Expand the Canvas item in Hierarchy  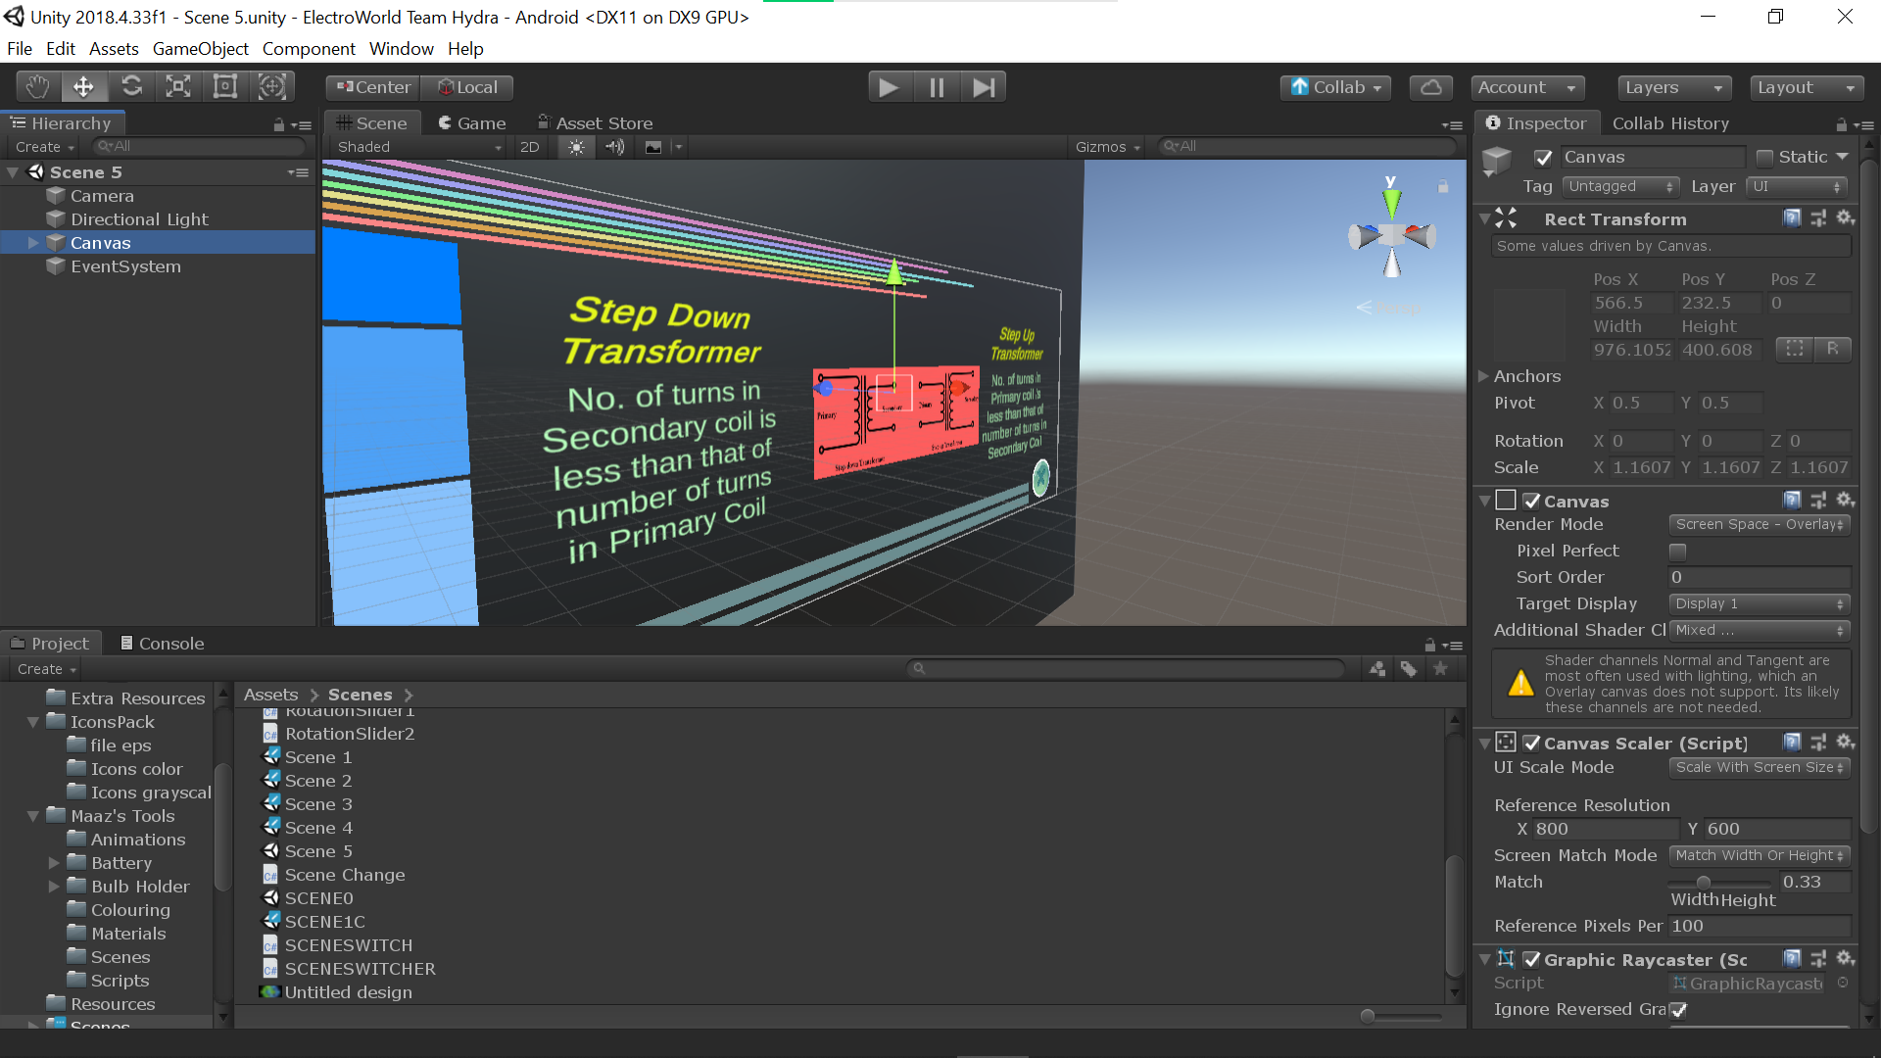(x=33, y=243)
